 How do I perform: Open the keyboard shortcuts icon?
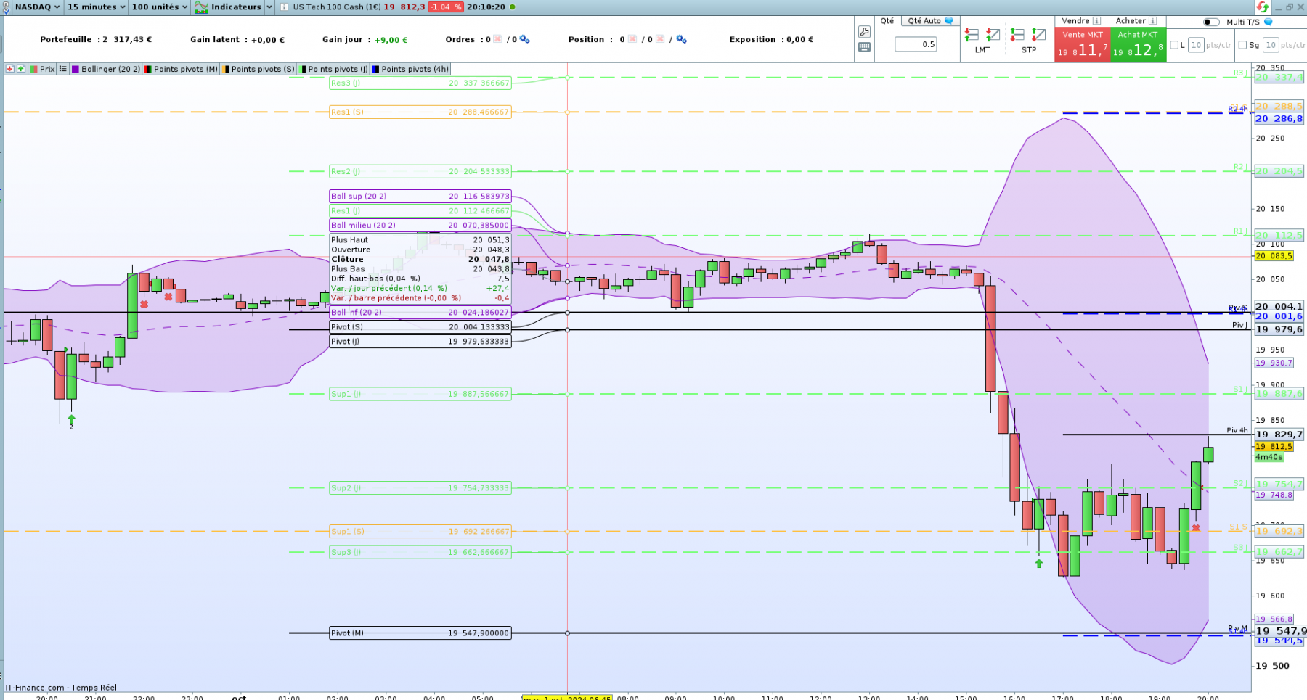pos(864,47)
